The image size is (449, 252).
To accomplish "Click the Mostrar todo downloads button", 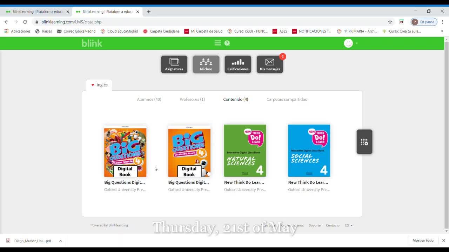I will pyautogui.click(x=423, y=241).
